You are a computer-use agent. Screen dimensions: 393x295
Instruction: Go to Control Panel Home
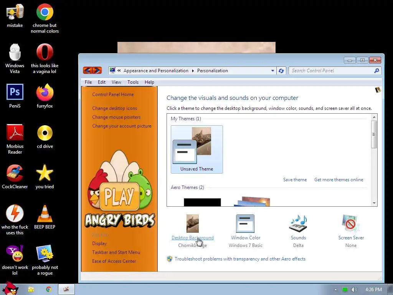pos(113,94)
